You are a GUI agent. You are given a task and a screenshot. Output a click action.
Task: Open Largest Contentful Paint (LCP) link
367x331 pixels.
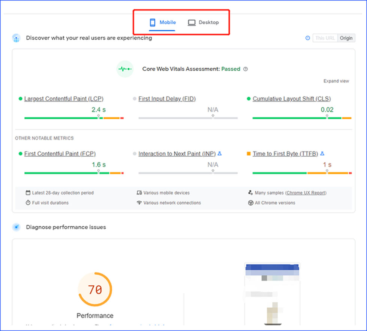pyautogui.click(x=64, y=99)
